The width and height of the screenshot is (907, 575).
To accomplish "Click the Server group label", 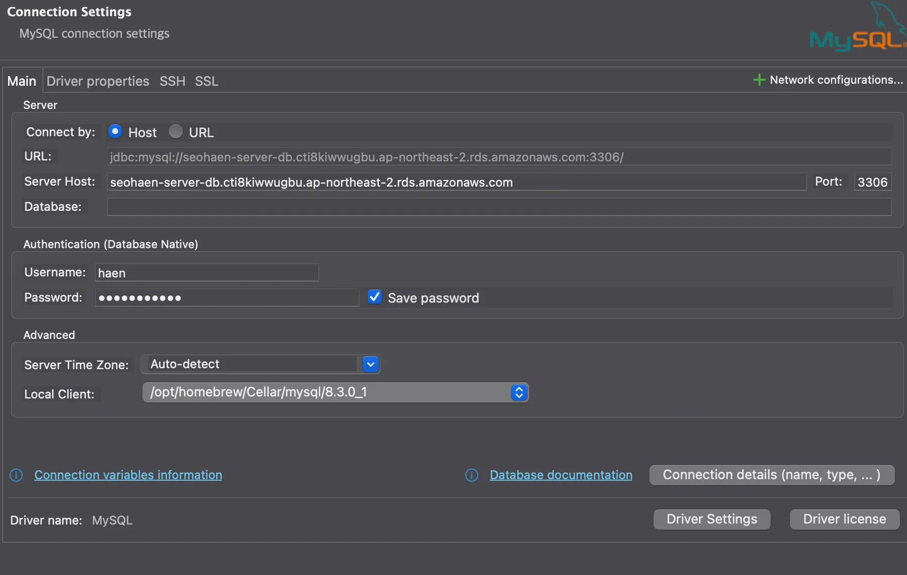I will coord(40,105).
